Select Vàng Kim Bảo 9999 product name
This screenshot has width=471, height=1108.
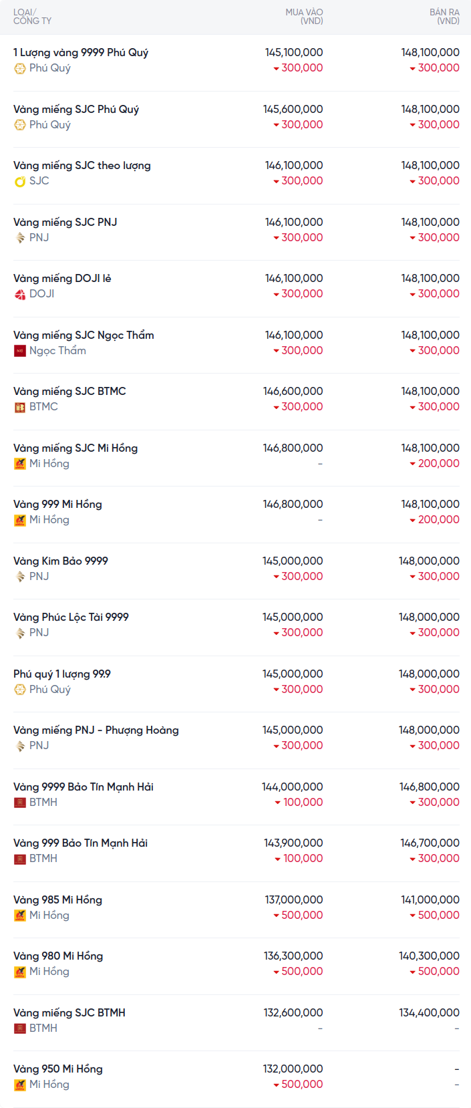tap(61, 561)
